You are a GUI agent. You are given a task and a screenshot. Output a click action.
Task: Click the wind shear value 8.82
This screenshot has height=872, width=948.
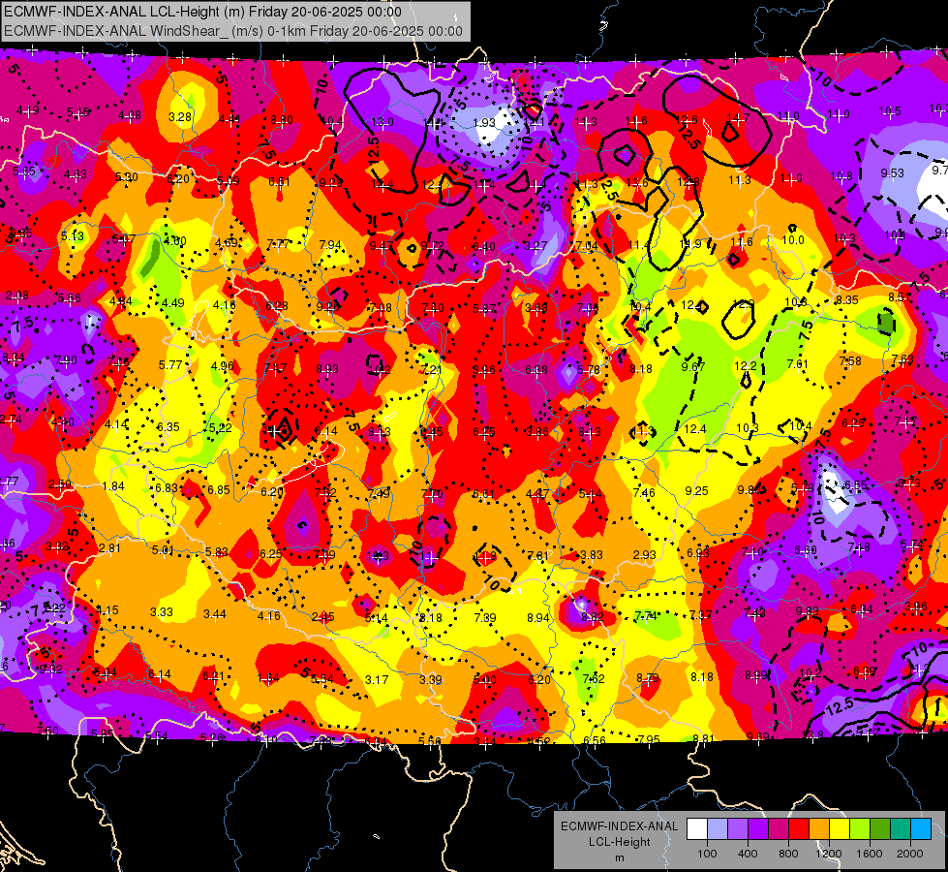pos(592,616)
